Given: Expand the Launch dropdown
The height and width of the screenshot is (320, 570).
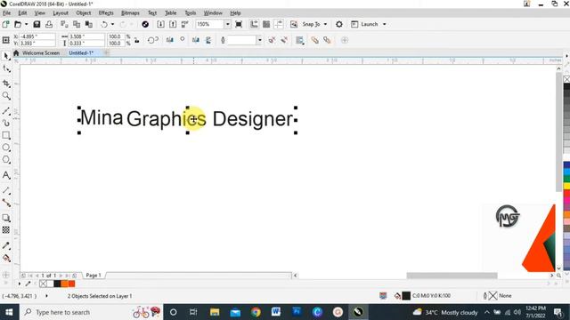Looking at the screenshot, I should tap(384, 24).
